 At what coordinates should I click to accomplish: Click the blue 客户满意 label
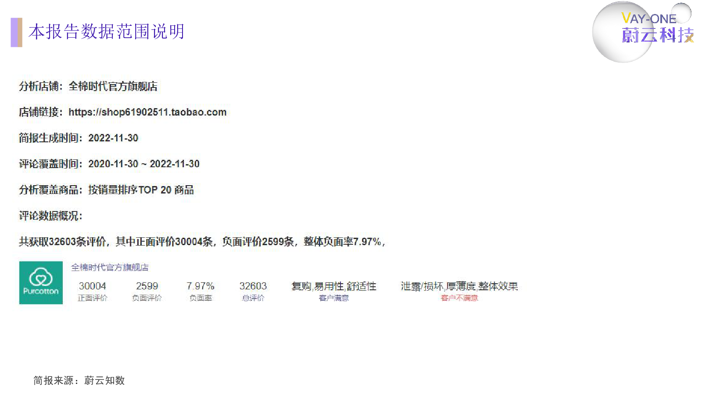pos(333,298)
